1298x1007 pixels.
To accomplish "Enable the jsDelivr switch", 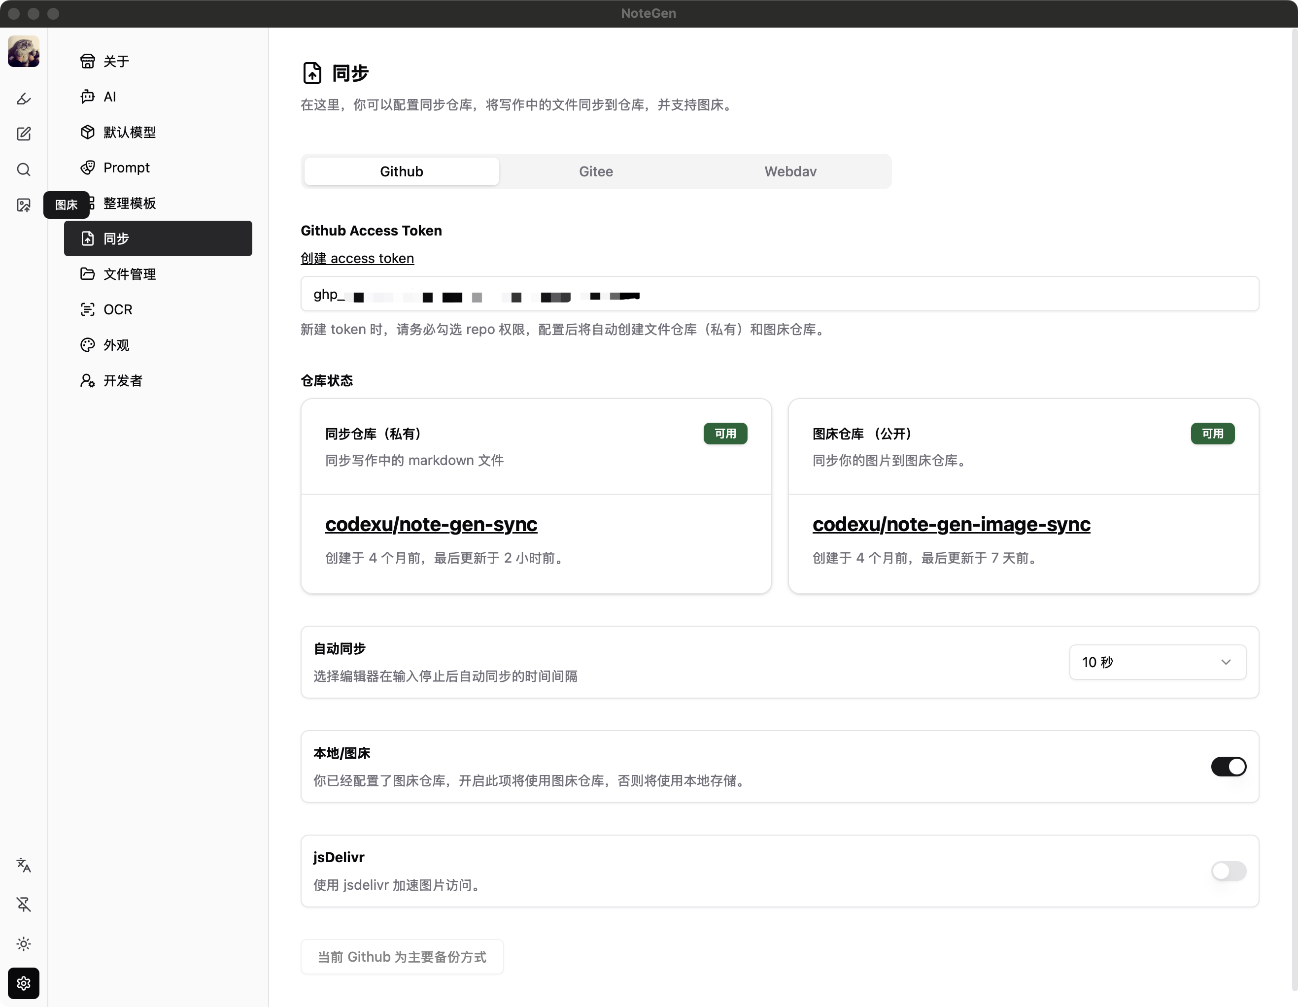I will pyautogui.click(x=1229, y=872).
